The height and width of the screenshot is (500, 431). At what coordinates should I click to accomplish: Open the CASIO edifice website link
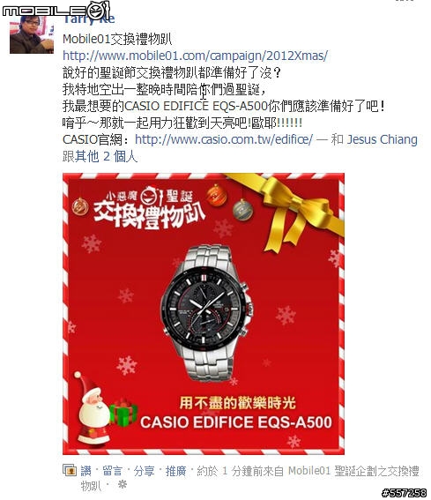[224, 139]
